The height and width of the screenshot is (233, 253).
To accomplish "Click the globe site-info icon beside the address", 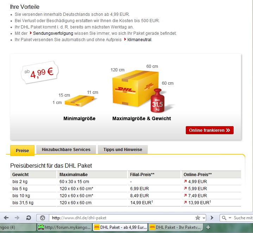I will (x=43, y=218).
